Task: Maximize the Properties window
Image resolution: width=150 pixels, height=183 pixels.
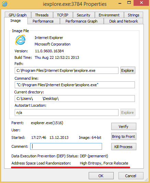Action: (129, 3)
